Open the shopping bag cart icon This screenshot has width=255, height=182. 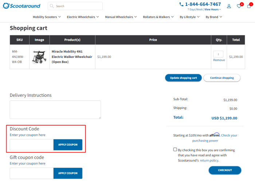249,6
